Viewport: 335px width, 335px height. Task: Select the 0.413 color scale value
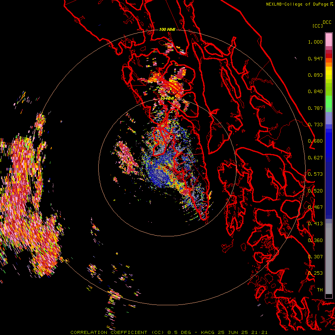[x=315, y=224]
